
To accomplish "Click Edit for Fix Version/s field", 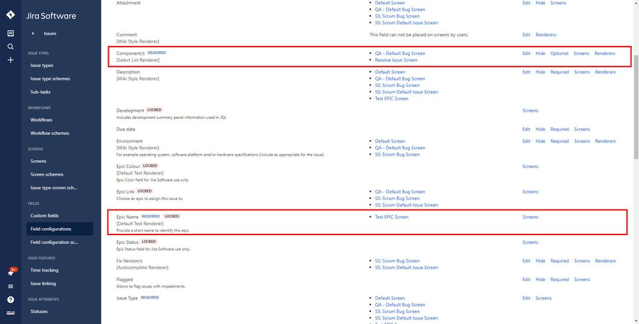I will click(x=526, y=261).
